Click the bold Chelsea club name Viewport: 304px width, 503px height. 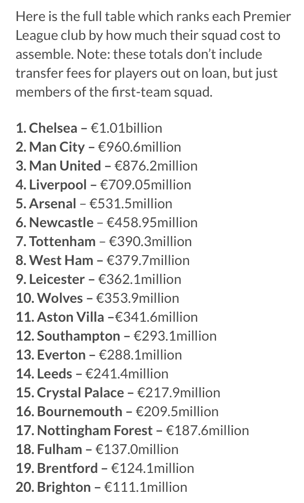53,128
